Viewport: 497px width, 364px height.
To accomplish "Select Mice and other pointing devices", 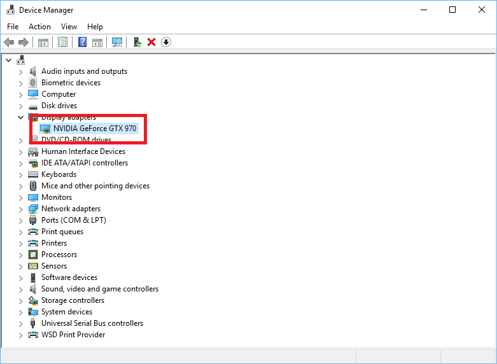I will click(95, 186).
